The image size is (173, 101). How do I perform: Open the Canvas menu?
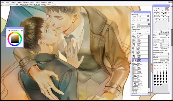pos(13,2)
